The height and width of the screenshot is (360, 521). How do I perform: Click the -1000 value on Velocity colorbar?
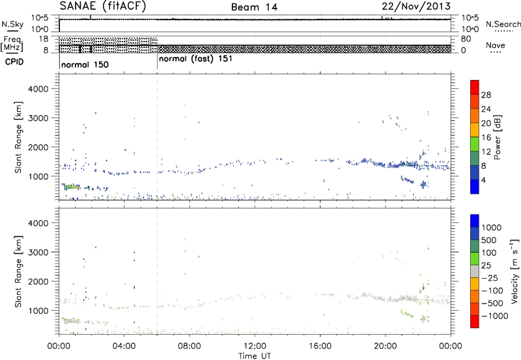coord(494,316)
